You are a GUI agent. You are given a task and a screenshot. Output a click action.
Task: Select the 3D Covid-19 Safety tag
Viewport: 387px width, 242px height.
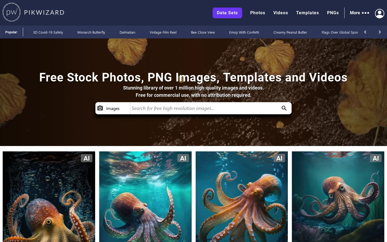tap(48, 32)
